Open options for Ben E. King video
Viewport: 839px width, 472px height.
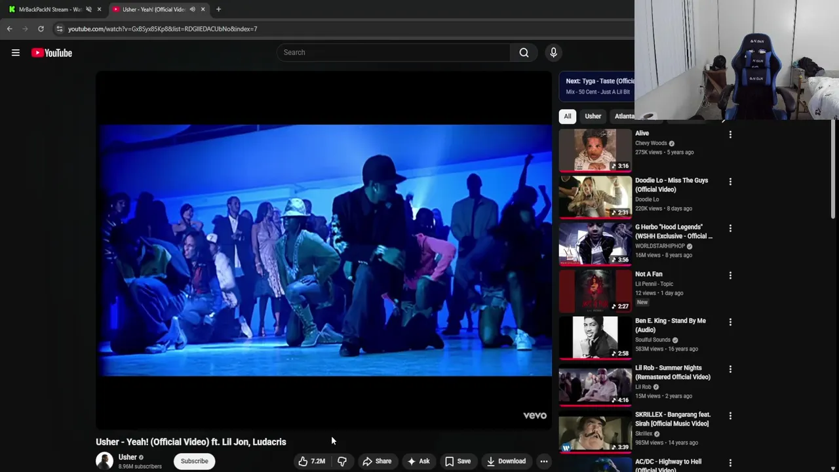pos(730,322)
